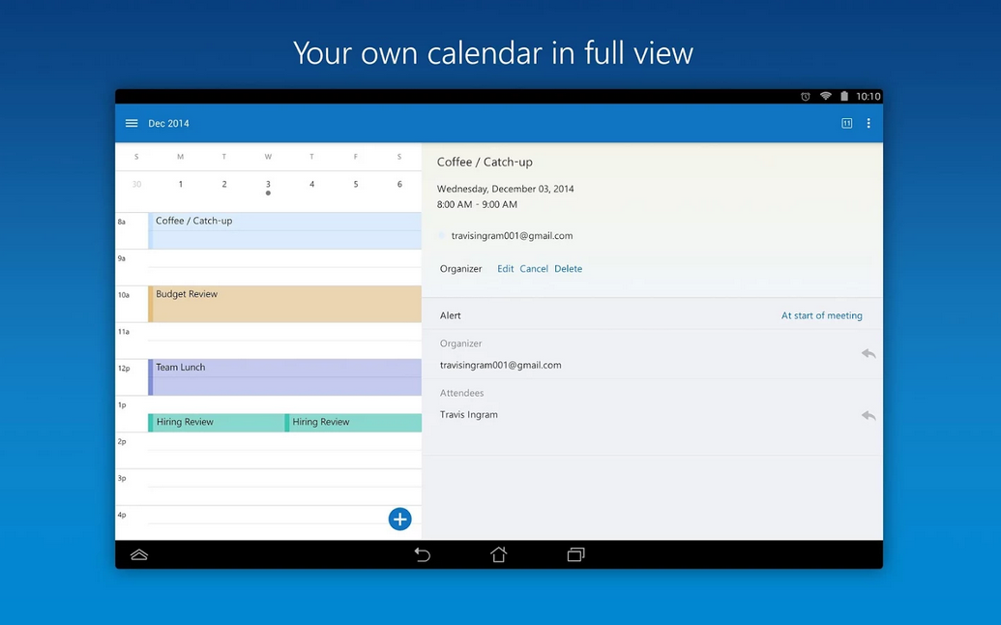Viewport: 1001px width, 625px height.
Task: Select Friday December 5
Action: pyautogui.click(x=356, y=184)
